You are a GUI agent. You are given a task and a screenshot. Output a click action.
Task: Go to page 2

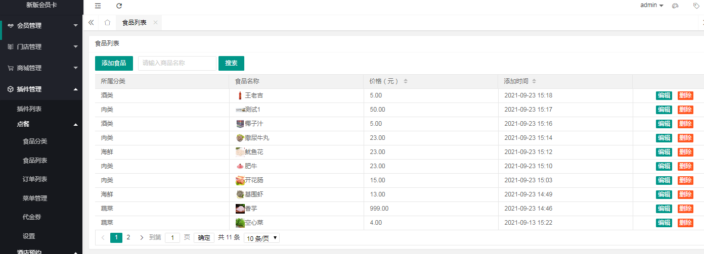(x=128, y=237)
